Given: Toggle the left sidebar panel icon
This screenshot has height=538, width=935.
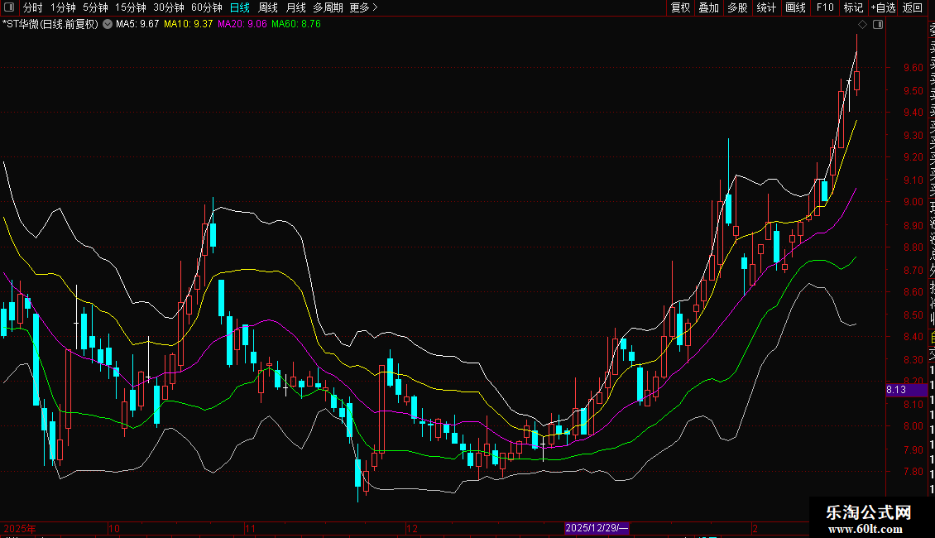Looking at the screenshot, I should (x=9, y=7).
